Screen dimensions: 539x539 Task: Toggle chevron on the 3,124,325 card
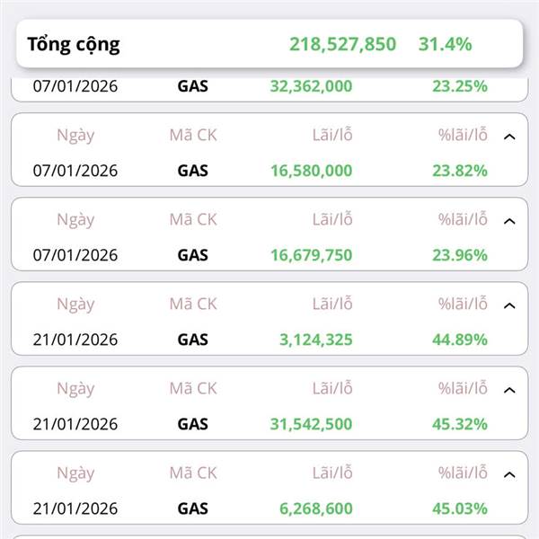pos(509,305)
